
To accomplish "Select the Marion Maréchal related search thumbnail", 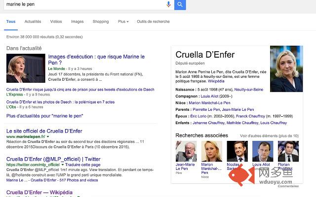I will click(x=212, y=151).
